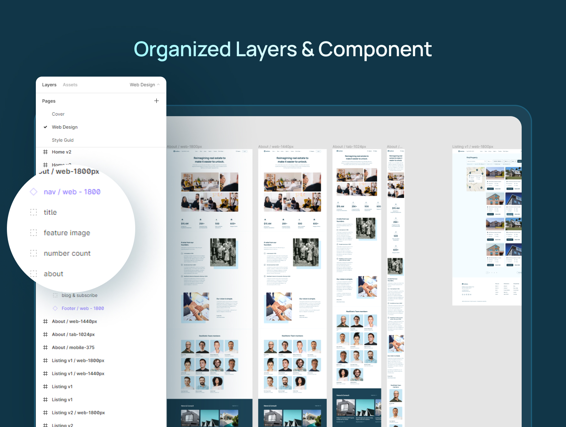
Task: Click the frame icon beside Home v2
Action: click(x=45, y=152)
